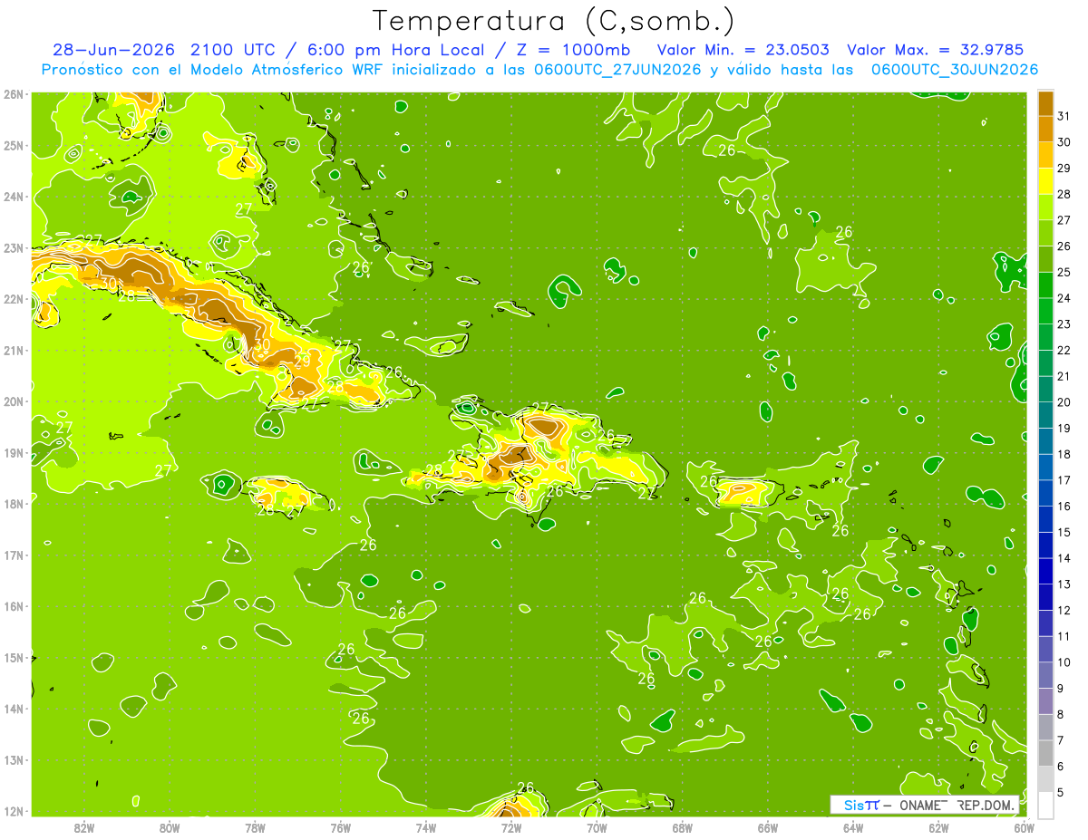Click the '74W' longitude axis label
Image resolution: width=1088 pixels, height=840 pixels.
(426, 827)
